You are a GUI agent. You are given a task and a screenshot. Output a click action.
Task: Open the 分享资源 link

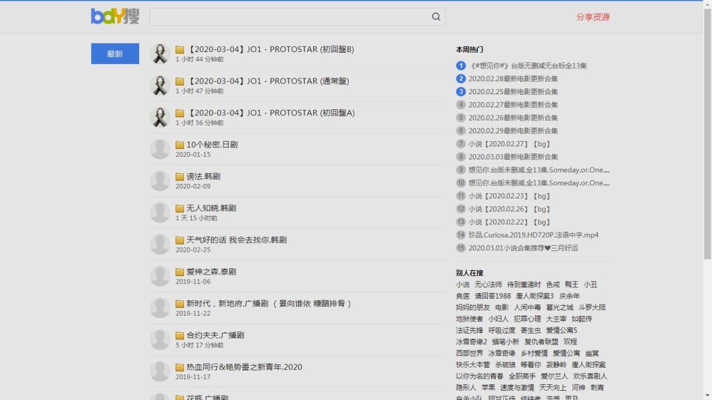(x=593, y=17)
